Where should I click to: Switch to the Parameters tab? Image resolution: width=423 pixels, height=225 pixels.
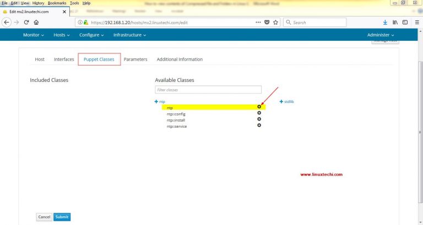click(x=135, y=59)
